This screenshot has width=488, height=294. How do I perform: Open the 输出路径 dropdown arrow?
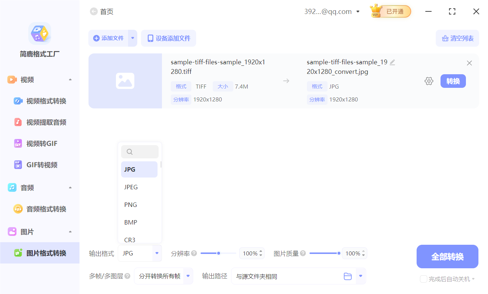tap(360, 276)
